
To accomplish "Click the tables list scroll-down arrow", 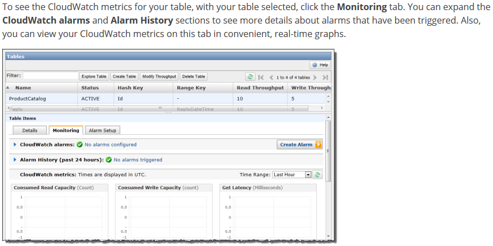I will tap(329, 102).
